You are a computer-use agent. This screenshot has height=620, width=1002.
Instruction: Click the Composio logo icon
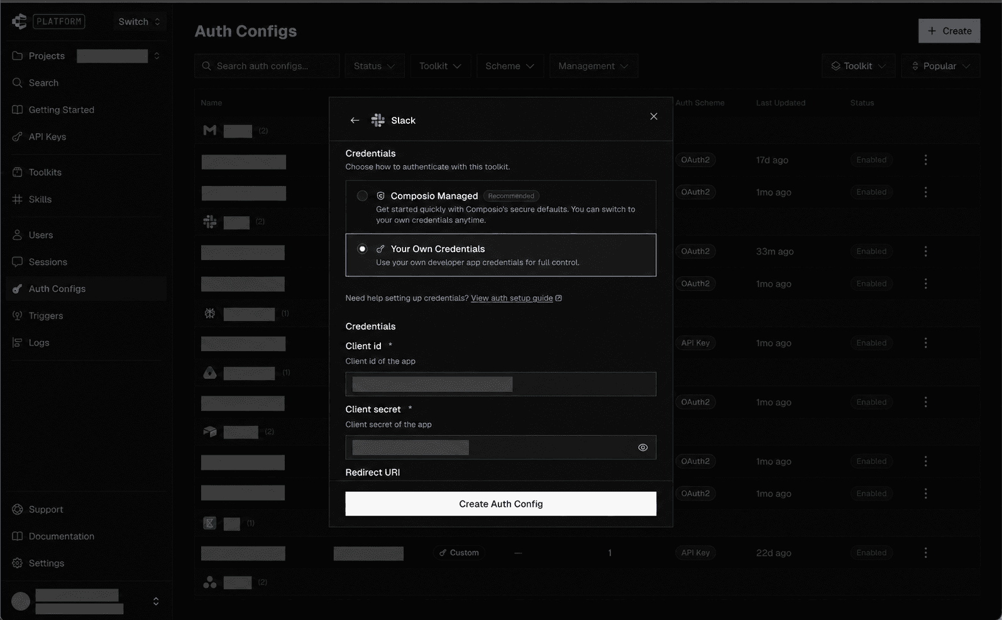click(19, 21)
